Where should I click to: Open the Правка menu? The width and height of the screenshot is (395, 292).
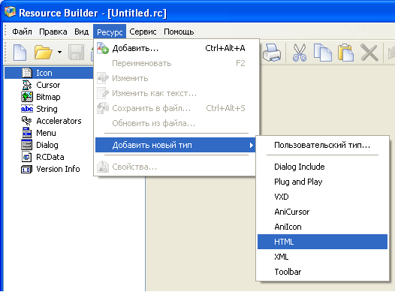click(x=53, y=32)
